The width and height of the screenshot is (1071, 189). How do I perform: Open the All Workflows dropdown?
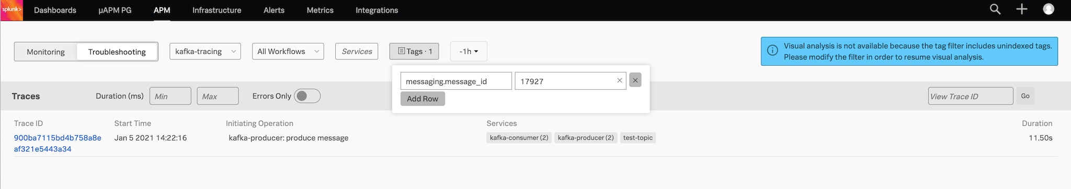(288, 51)
